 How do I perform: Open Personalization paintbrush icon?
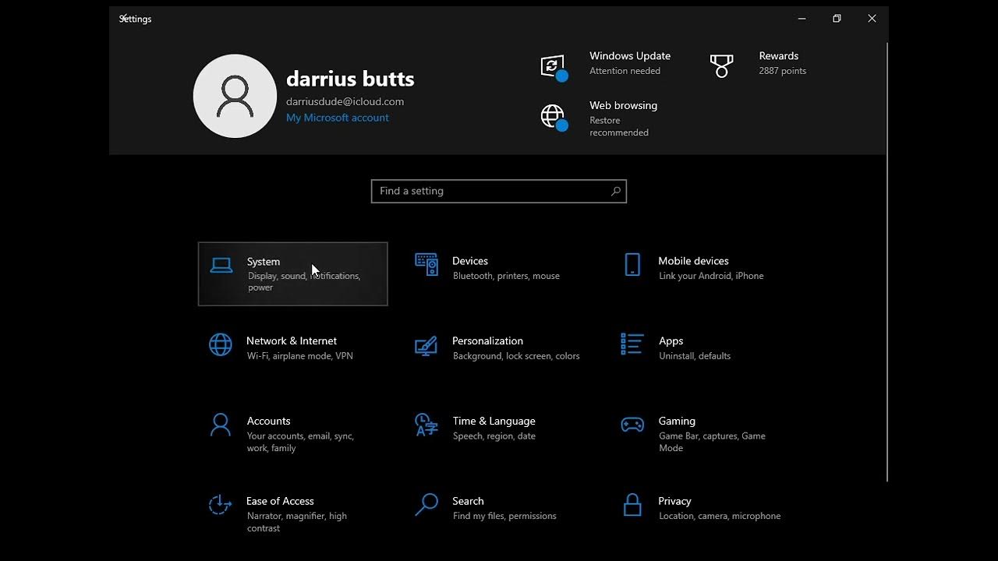426,345
